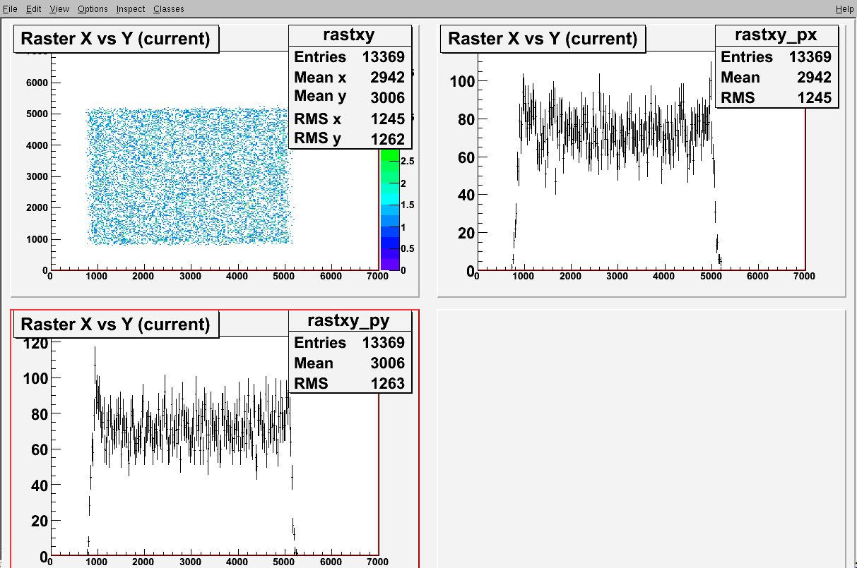This screenshot has height=568, width=857.
Task: Open the Help menu
Action: (844, 8)
